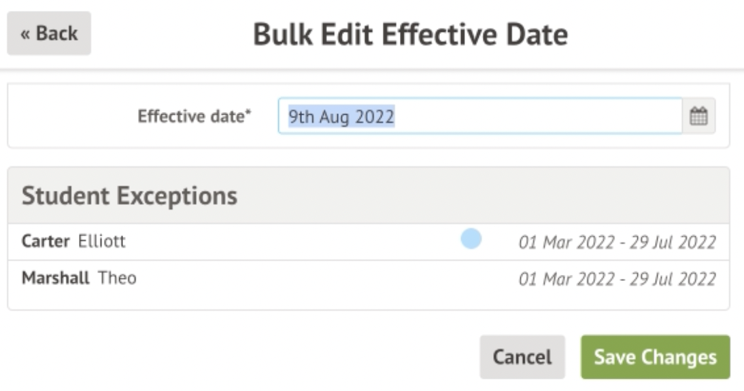Image resolution: width=744 pixels, height=391 pixels.
Task: Select the Student Exceptions header
Action: [x=130, y=196]
